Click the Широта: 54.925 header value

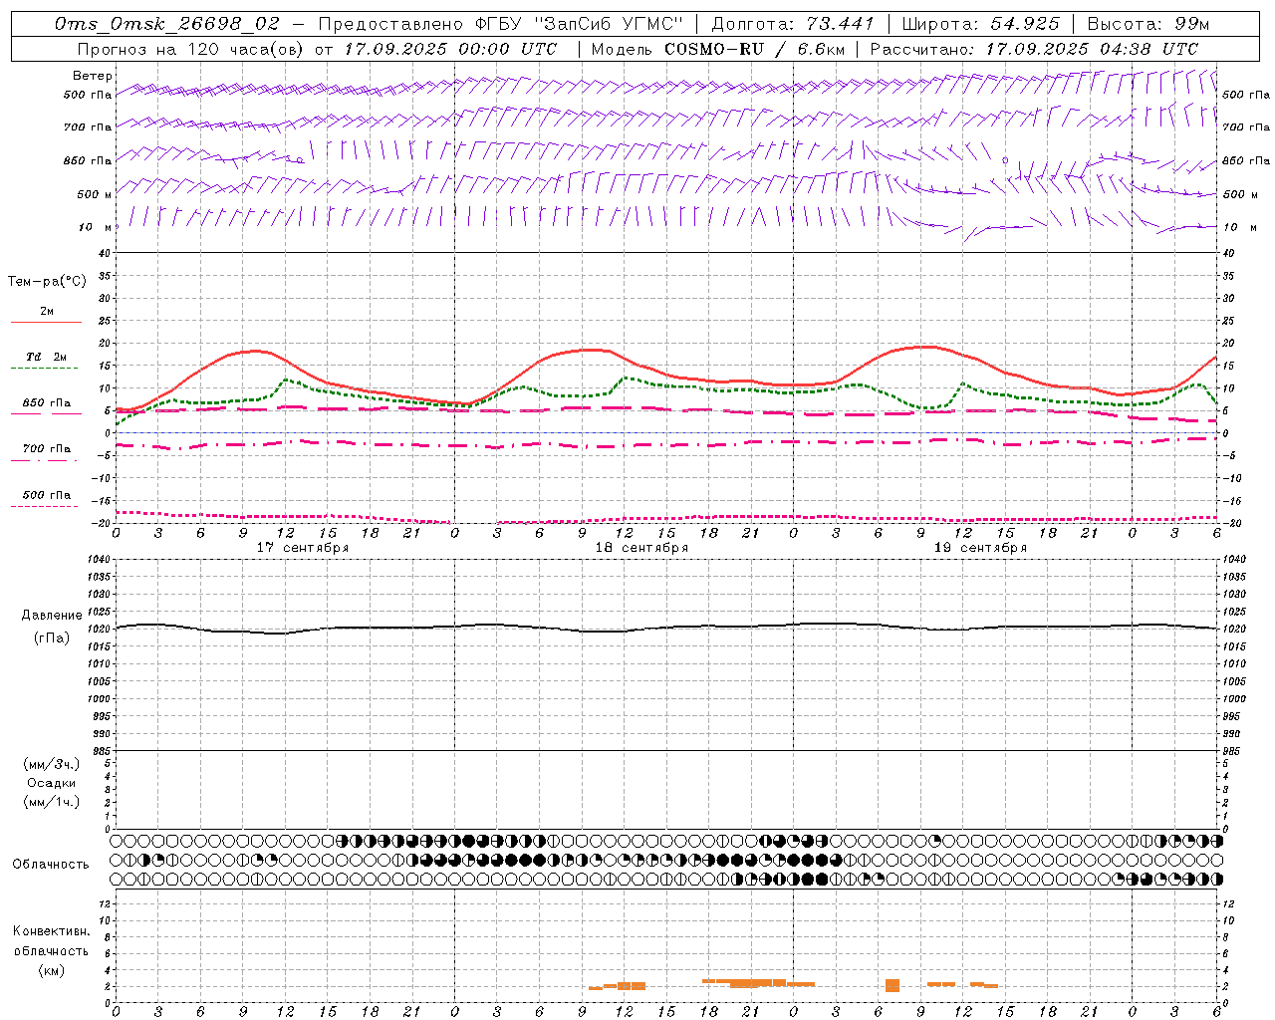[x=980, y=24]
